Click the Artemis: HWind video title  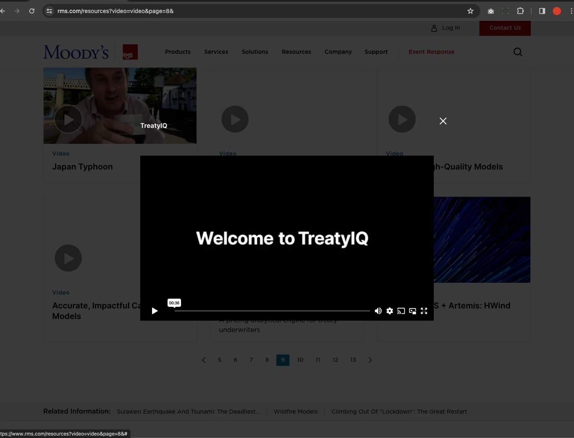click(x=472, y=306)
